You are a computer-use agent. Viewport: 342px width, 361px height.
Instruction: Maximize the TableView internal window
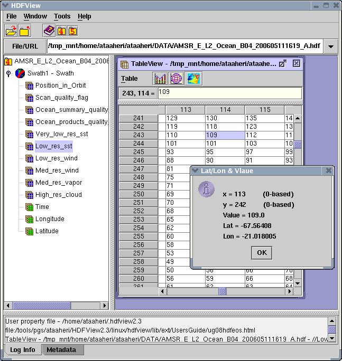[283, 63]
